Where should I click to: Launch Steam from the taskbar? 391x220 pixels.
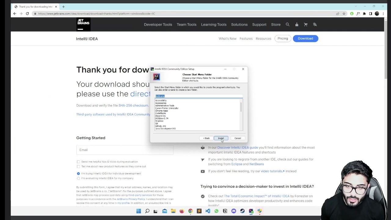tap(242, 211)
